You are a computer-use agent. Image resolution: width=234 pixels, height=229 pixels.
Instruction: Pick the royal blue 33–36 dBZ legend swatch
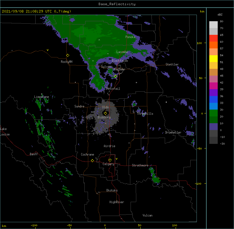213,99
